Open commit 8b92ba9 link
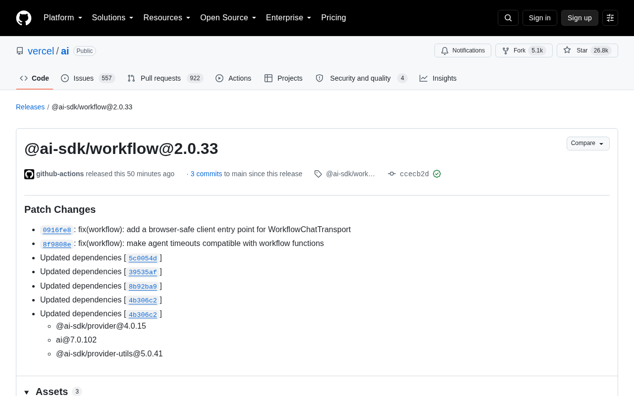The height and width of the screenshot is (396, 634). pos(143,287)
